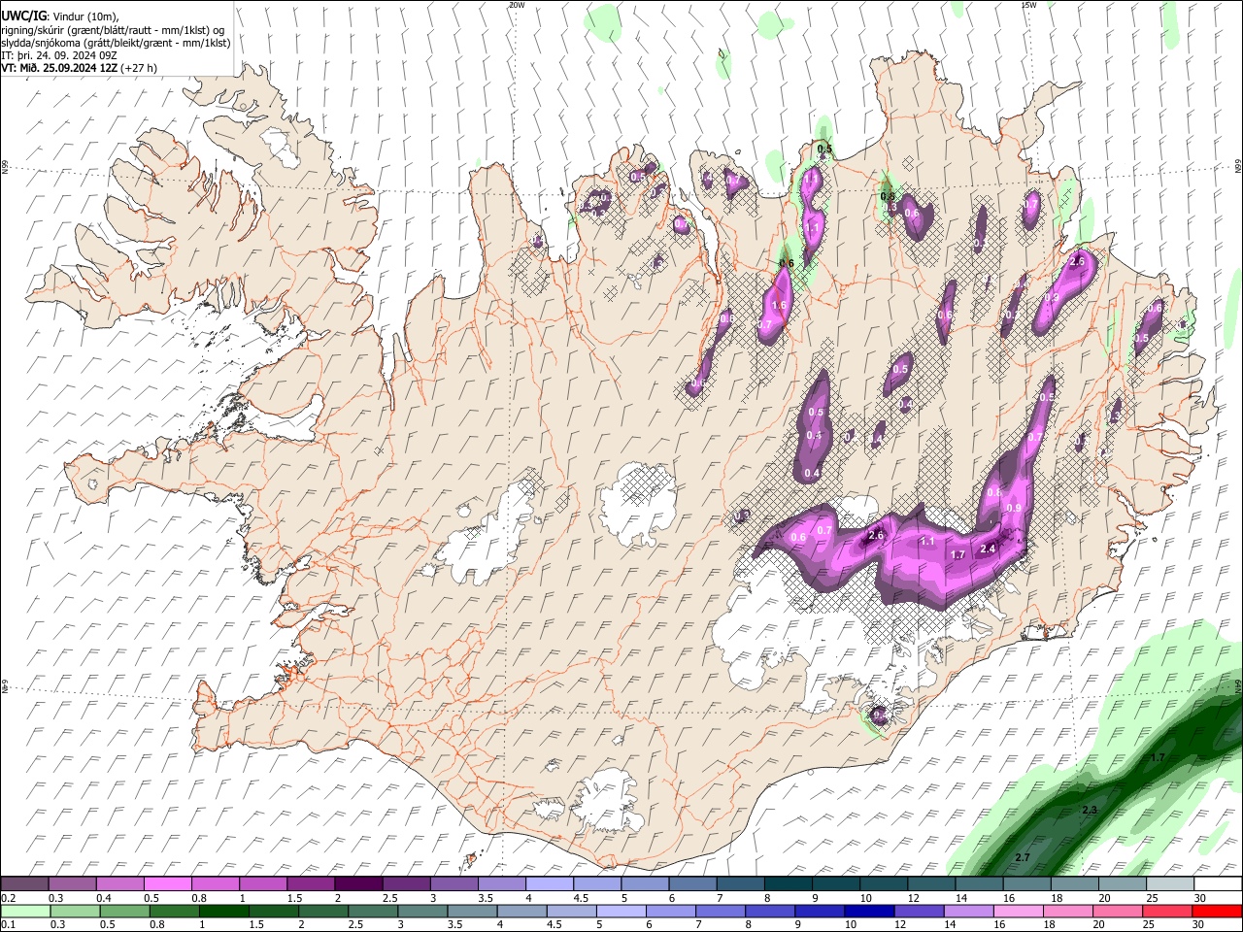Screen dimensions: 1243x932
Task: Click the 'VT: Mið. 25.09.2024 12Z (+27 h)' line
Action: tap(80, 68)
